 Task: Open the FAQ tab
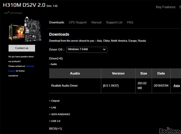pyautogui.click(x=130, y=23)
